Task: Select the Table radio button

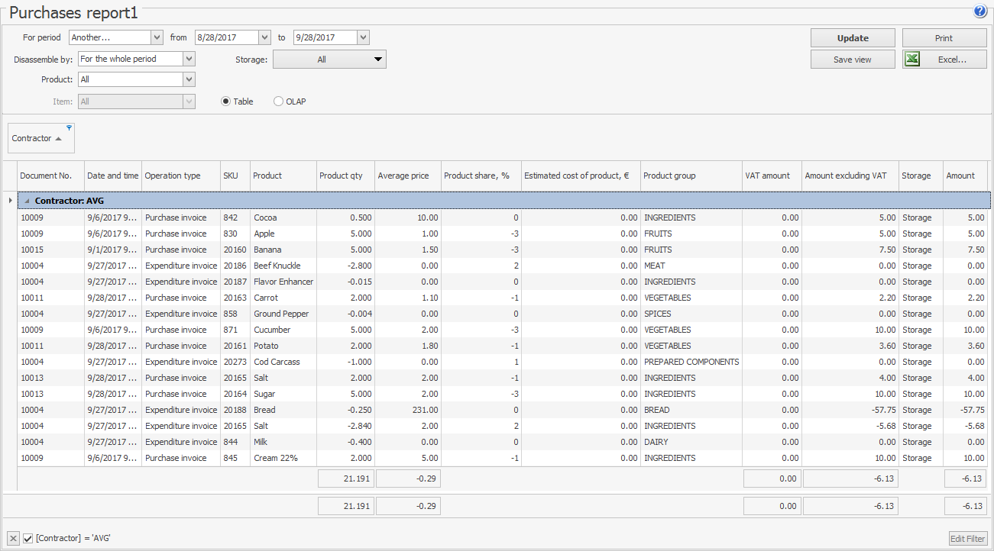Action: [225, 101]
